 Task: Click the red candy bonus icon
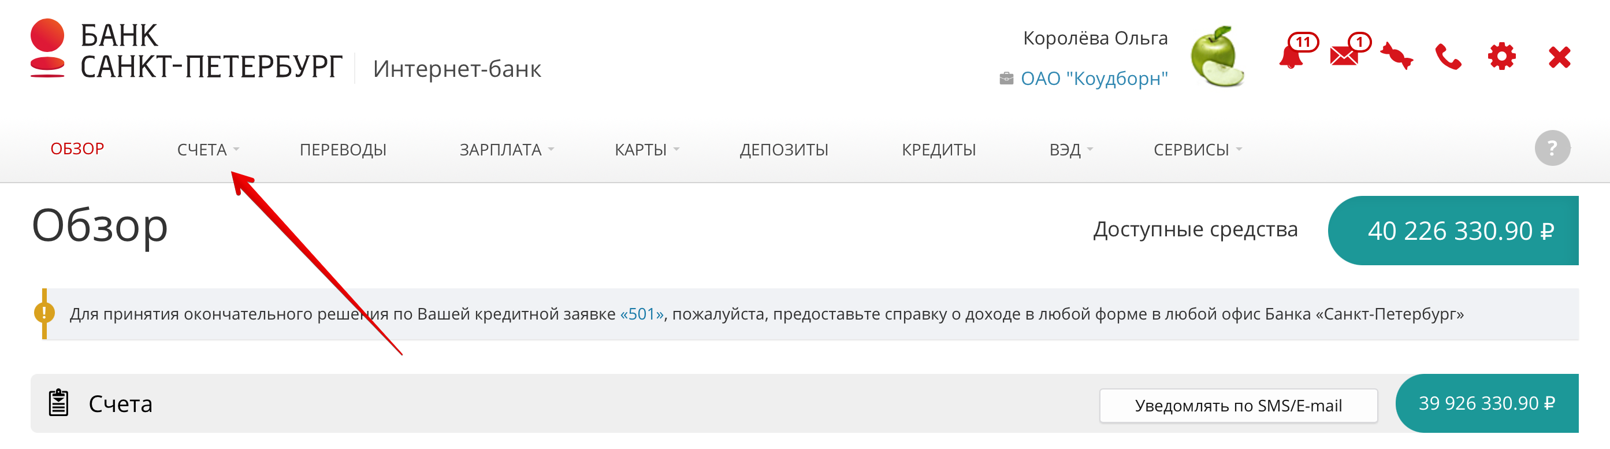coord(1396,56)
